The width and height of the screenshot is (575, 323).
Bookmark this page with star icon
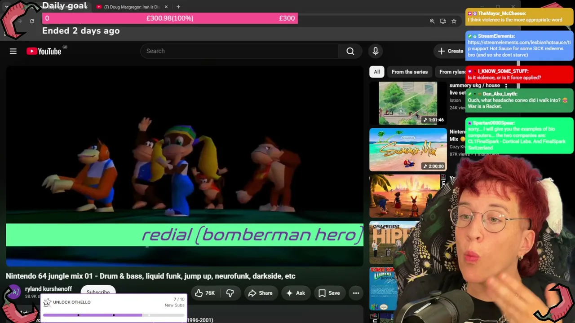tap(454, 21)
